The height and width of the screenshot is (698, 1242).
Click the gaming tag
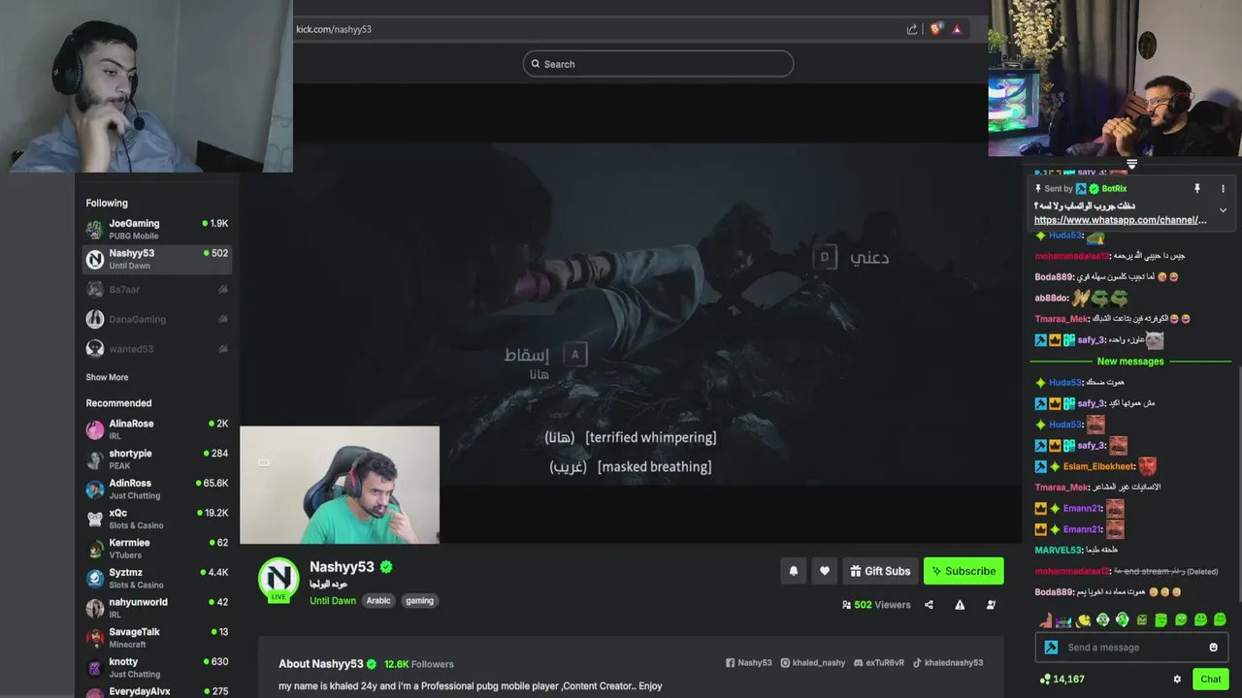click(419, 601)
